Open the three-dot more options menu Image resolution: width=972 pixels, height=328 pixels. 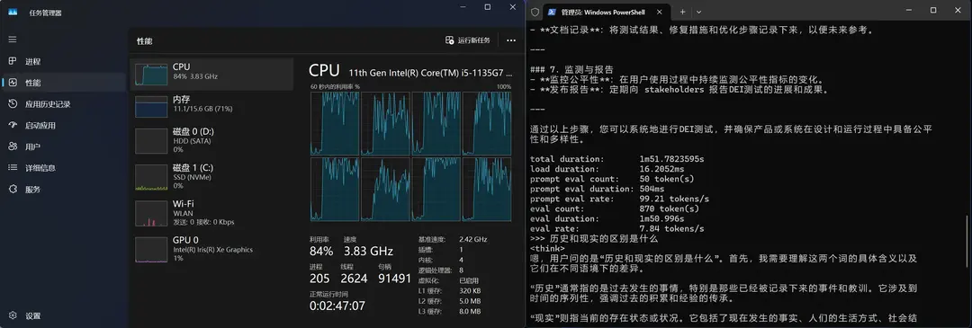(511, 40)
